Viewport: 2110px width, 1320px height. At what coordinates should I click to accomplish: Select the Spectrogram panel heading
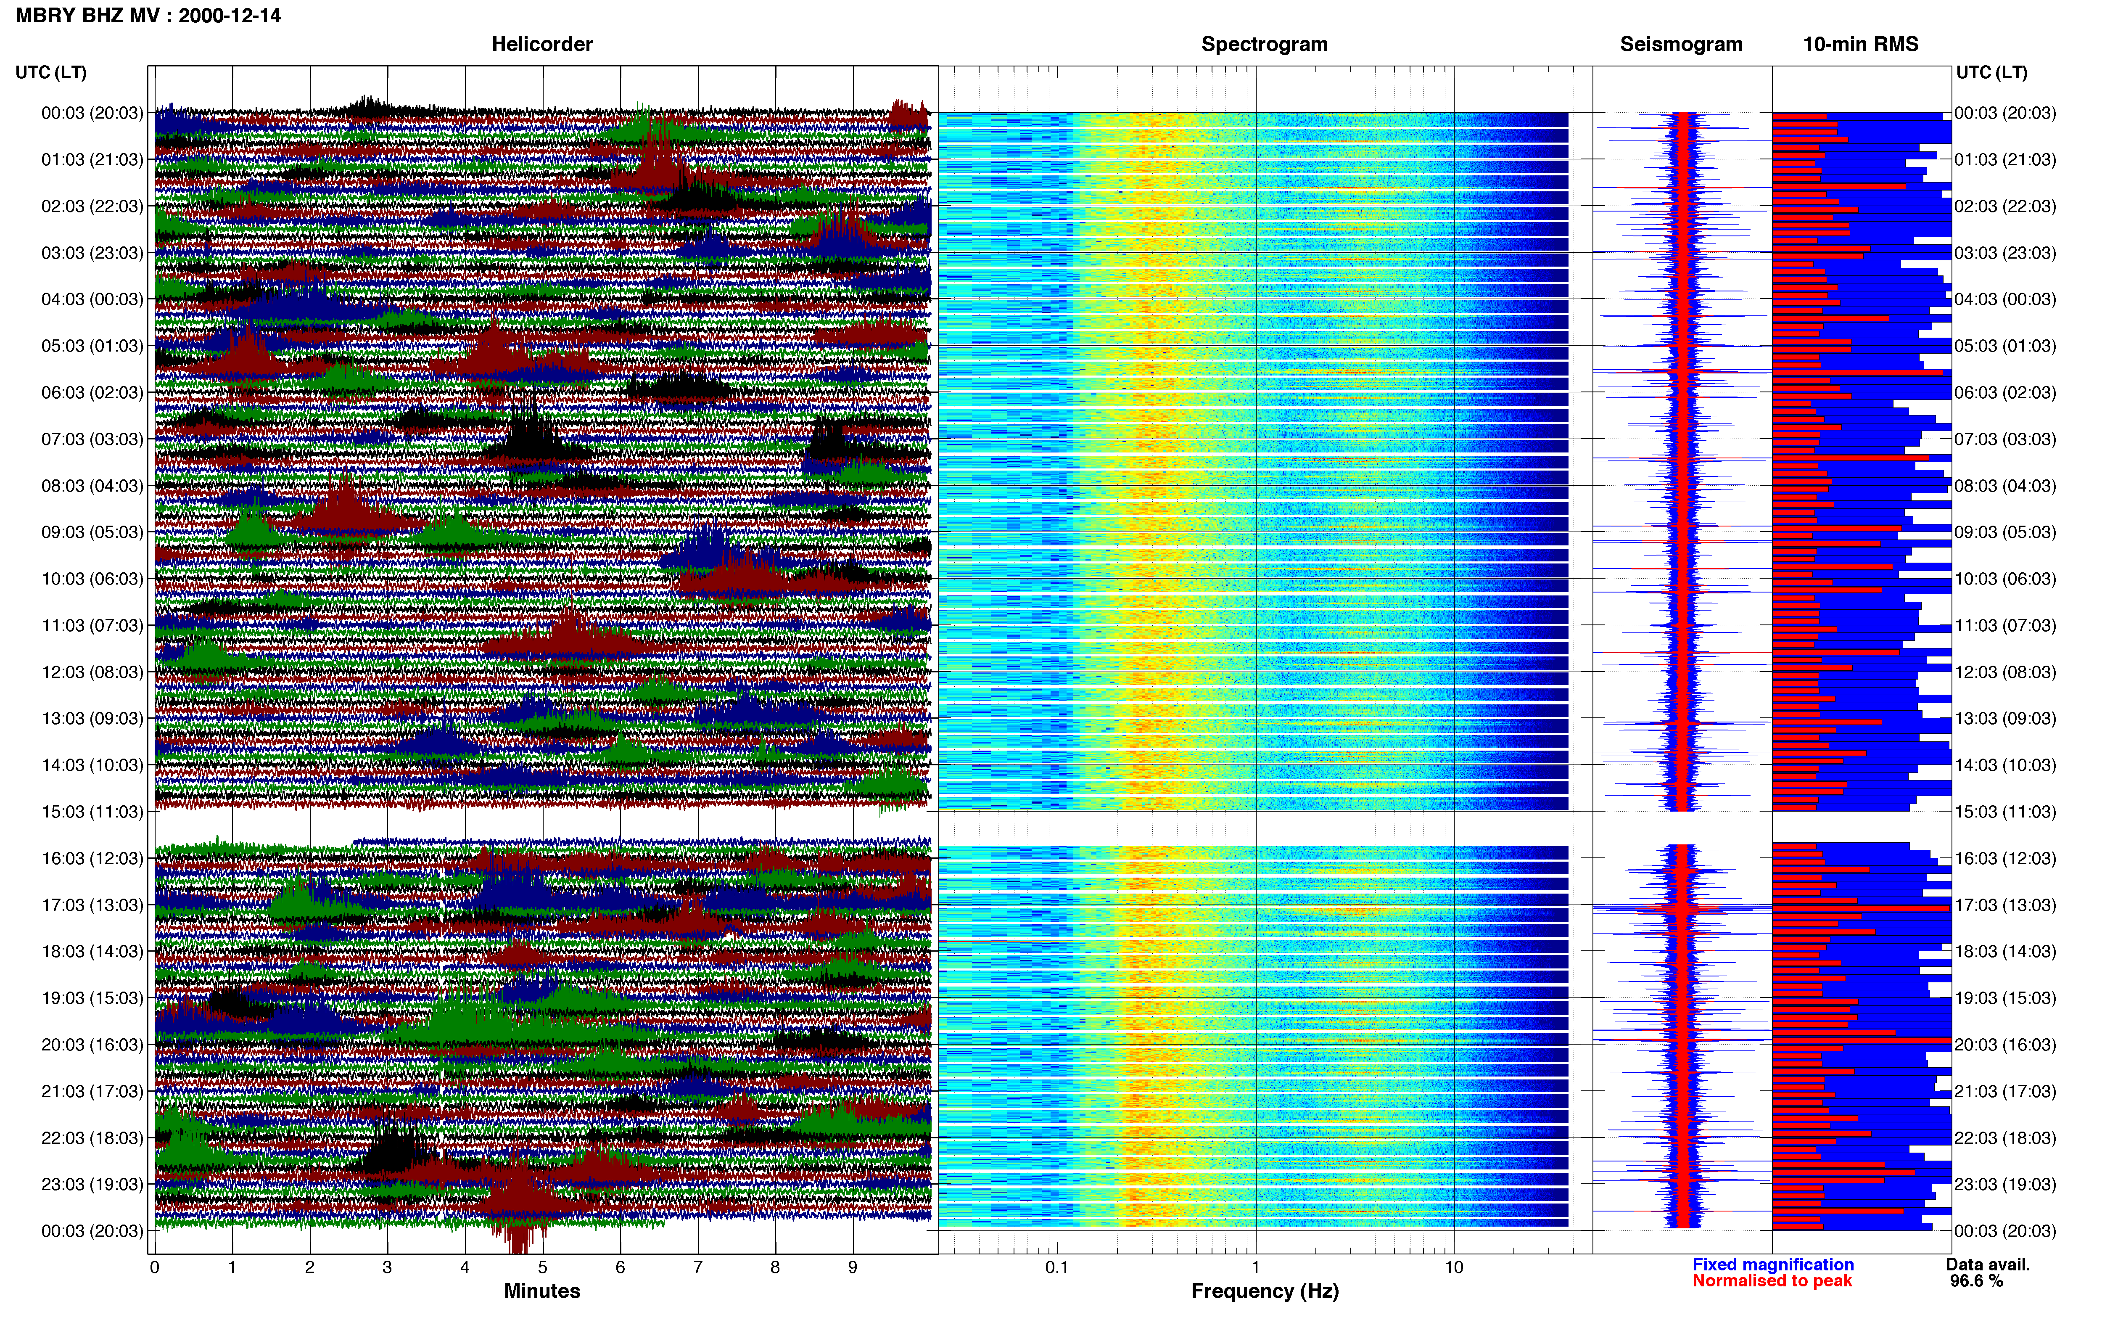(x=1265, y=45)
